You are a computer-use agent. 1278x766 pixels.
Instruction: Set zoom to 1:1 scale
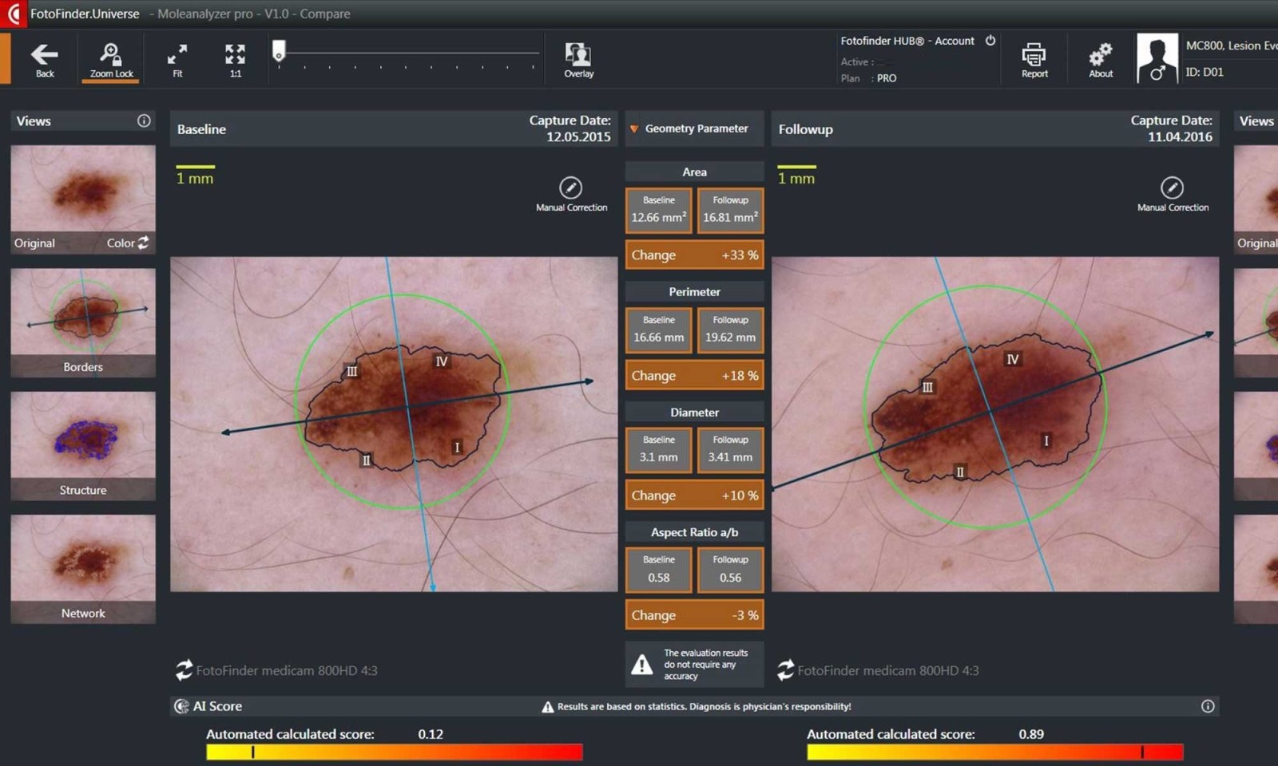pos(235,60)
